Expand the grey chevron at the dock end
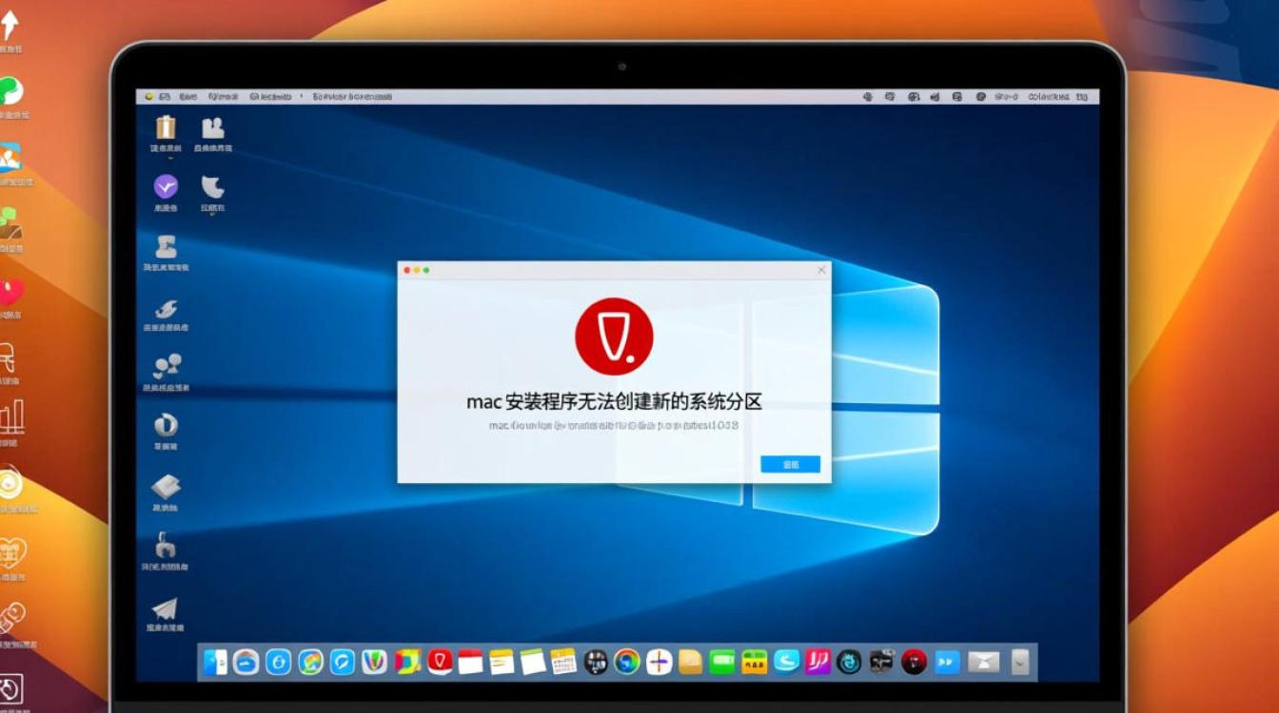The height and width of the screenshot is (713, 1279). [1021, 662]
